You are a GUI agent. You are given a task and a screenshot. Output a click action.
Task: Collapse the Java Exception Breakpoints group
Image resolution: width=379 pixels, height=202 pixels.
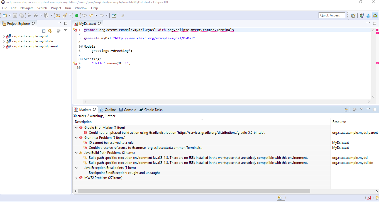(76, 168)
